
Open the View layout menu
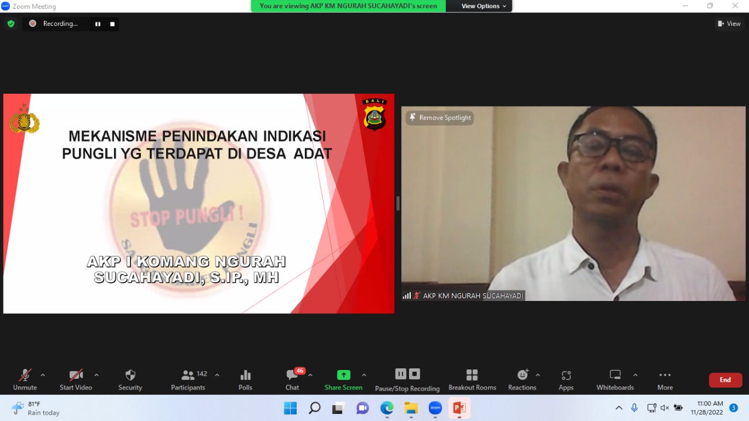click(x=729, y=23)
